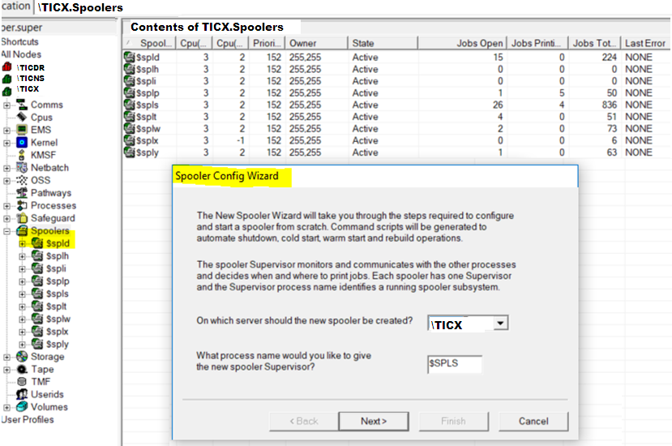Expand the Comms tree node
The image size is (672, 446).
7,105
